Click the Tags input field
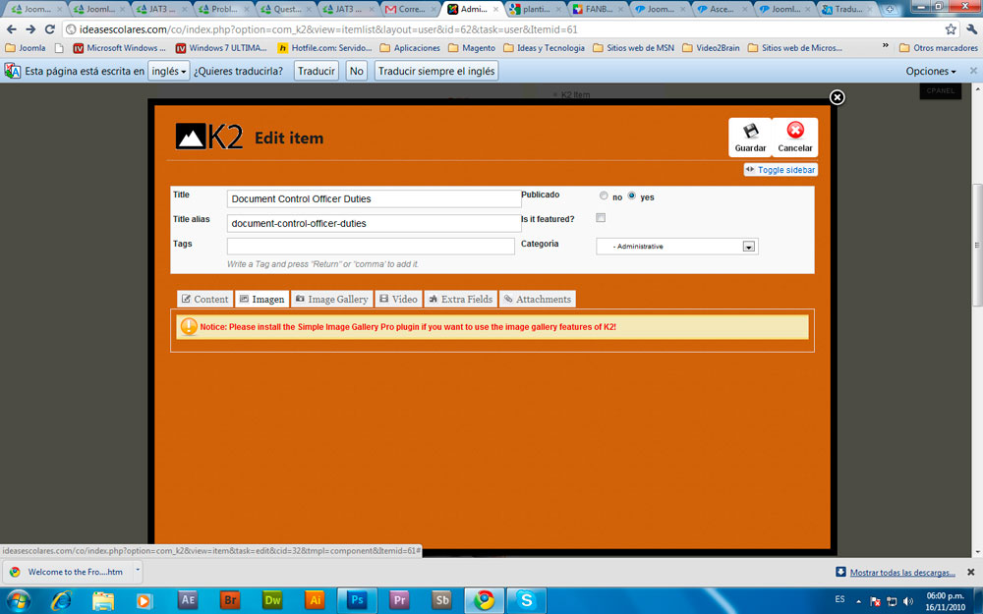This screenshot has width=983, height=614. 371,247
